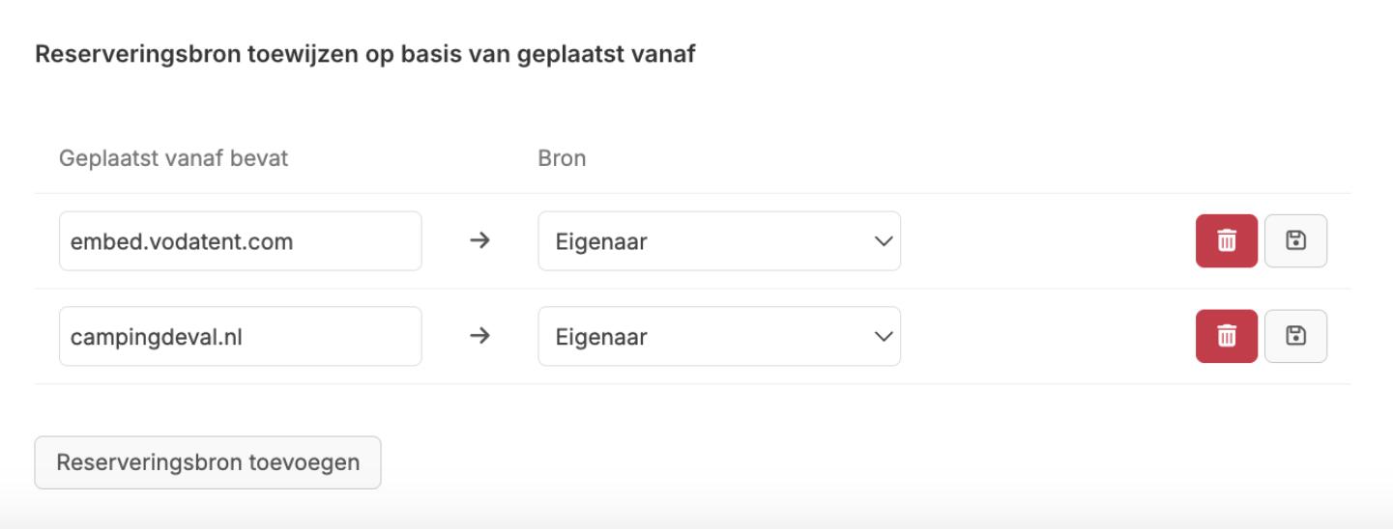Image resolution: width=1393 pixels, height=529 pixels.
Task: Click the arrow next to embed.vodatent.com
Action: [479, 241]
